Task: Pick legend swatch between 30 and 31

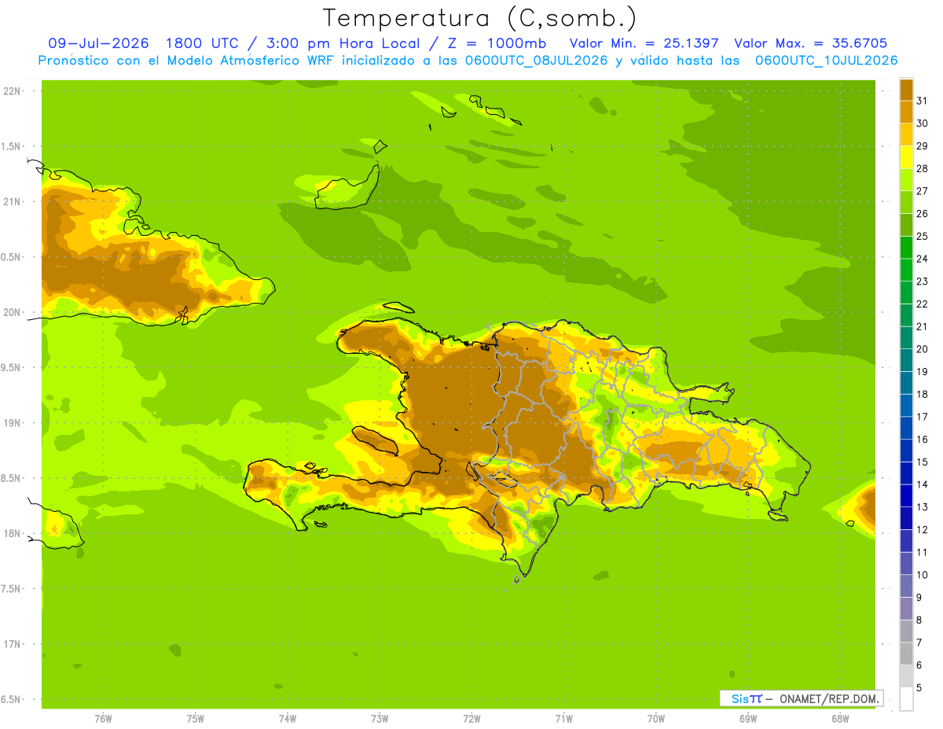Action: point(907,112)
